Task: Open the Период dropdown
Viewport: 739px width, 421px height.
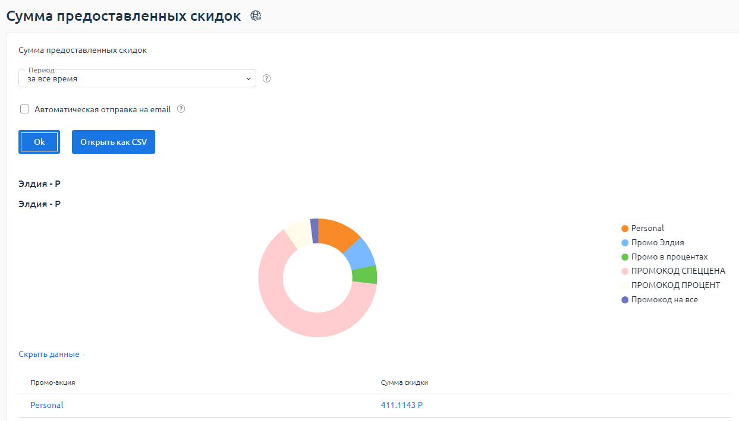Action: click(x=137, y=78)
